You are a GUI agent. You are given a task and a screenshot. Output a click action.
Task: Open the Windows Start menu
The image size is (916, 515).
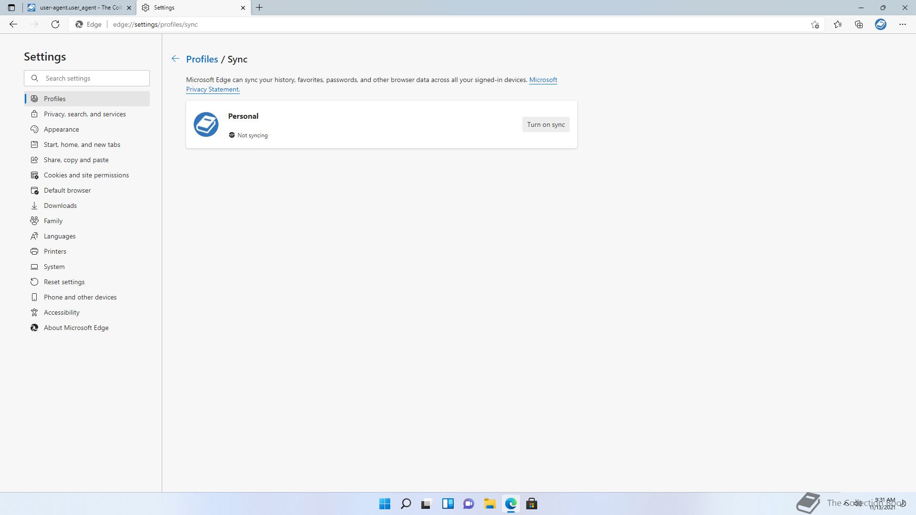(x=385, y=504)
